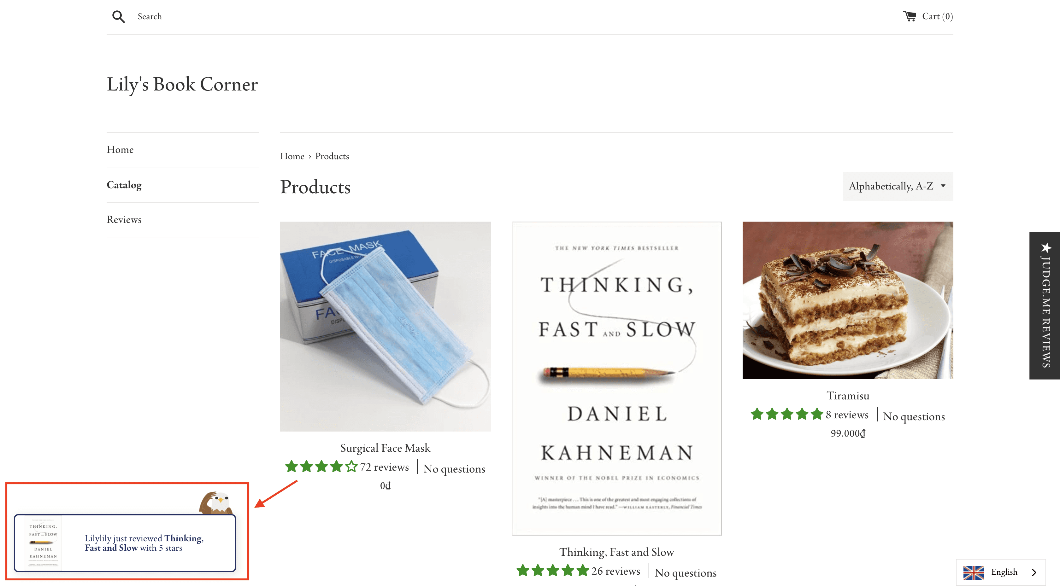Click Tiramisu five-star rating
Screen dimensions: 1060x586
coord(786,415)
